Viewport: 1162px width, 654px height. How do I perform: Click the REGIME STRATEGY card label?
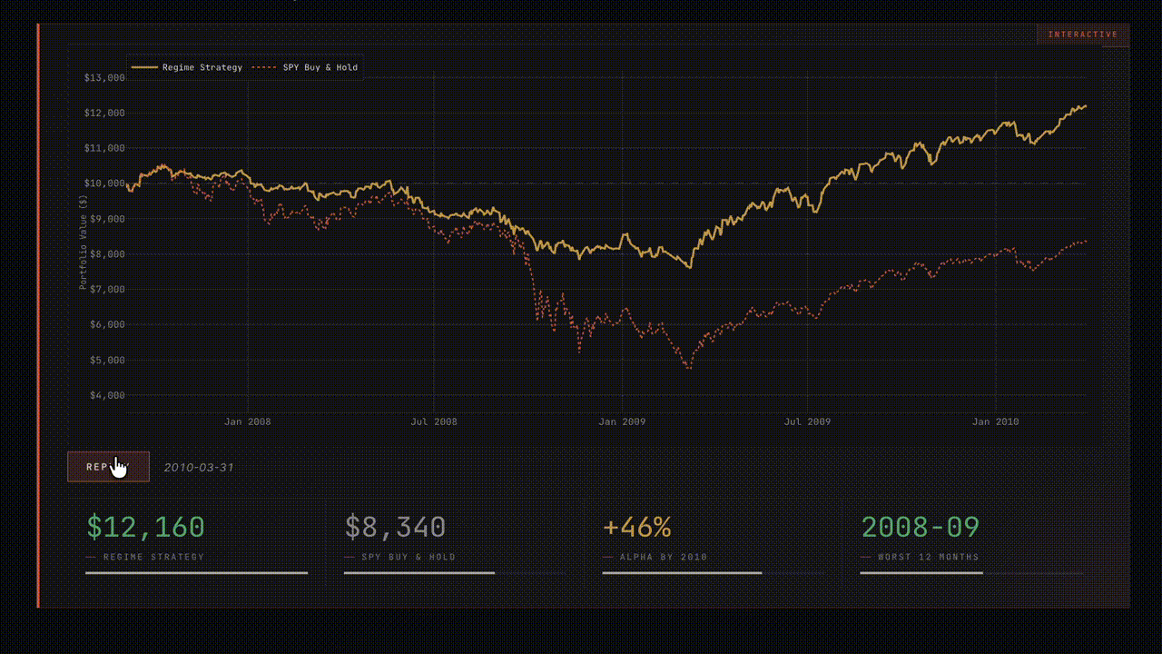[153, 557]
